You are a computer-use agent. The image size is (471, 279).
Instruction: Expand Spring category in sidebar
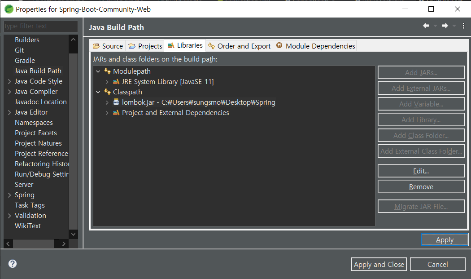(9, 195)
